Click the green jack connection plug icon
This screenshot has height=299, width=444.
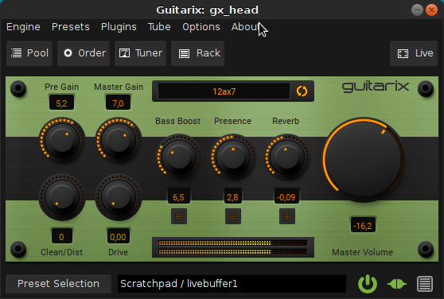[x=397, y=284]
